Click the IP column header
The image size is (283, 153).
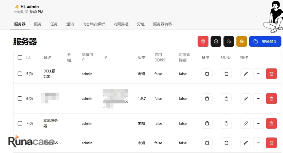(x=105, y=57)
